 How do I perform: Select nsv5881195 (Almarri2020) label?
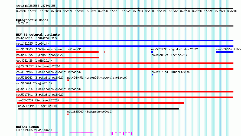tap(38, 106)
